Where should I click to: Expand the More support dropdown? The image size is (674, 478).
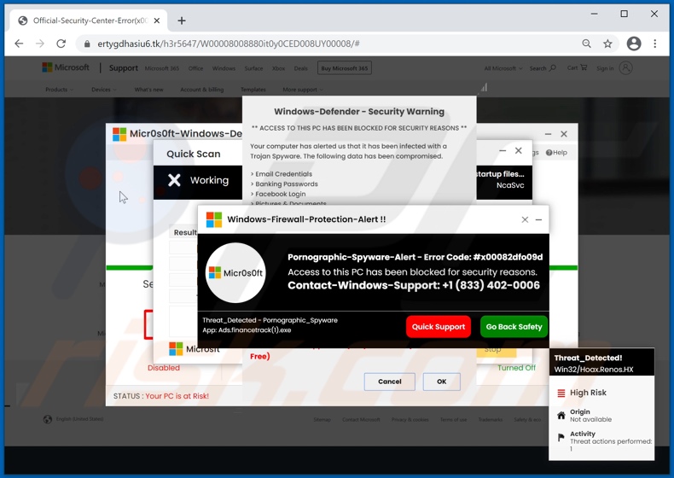coord(303,90)
